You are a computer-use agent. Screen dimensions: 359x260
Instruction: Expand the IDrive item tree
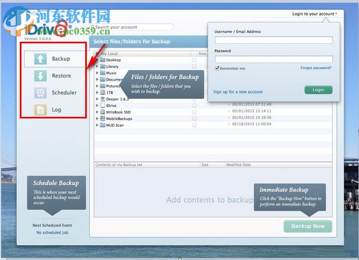click(97, 105)
